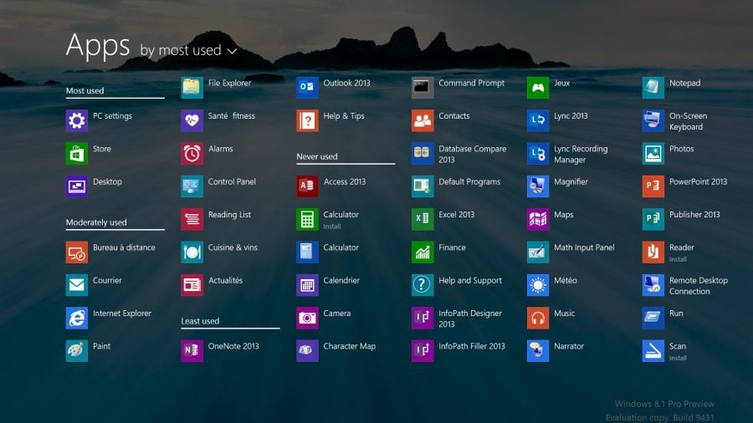Launch the Command Prompt icon
753x423 pixels.
(x=423, y=87)
